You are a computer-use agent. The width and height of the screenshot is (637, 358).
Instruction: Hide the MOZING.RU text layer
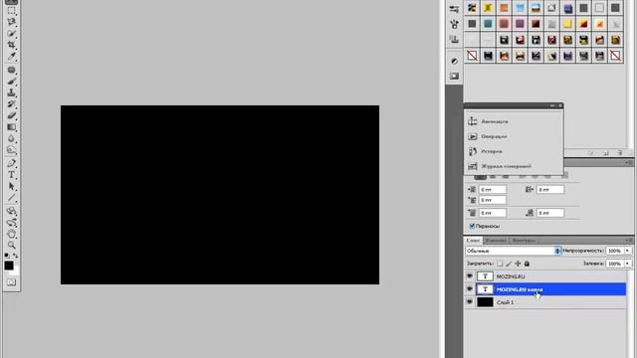pos(470,276)
